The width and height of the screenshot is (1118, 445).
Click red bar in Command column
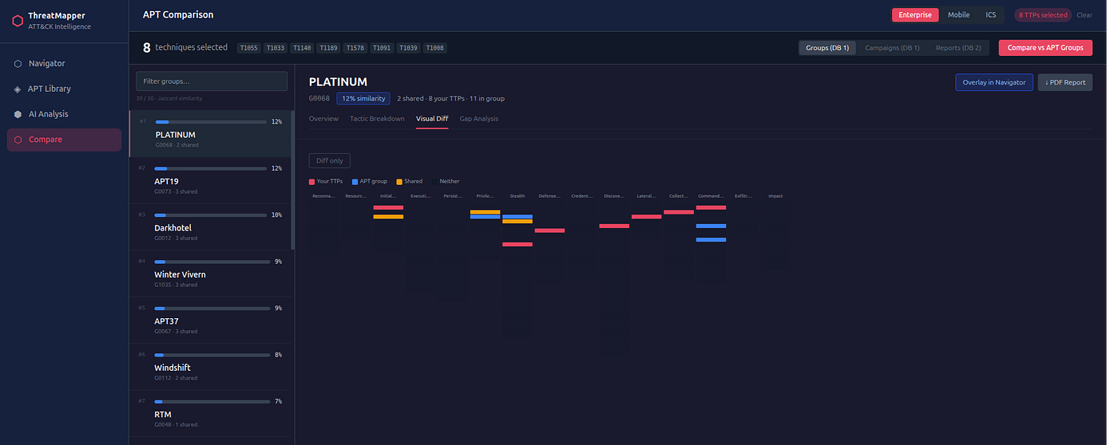(x=711, y=207)
